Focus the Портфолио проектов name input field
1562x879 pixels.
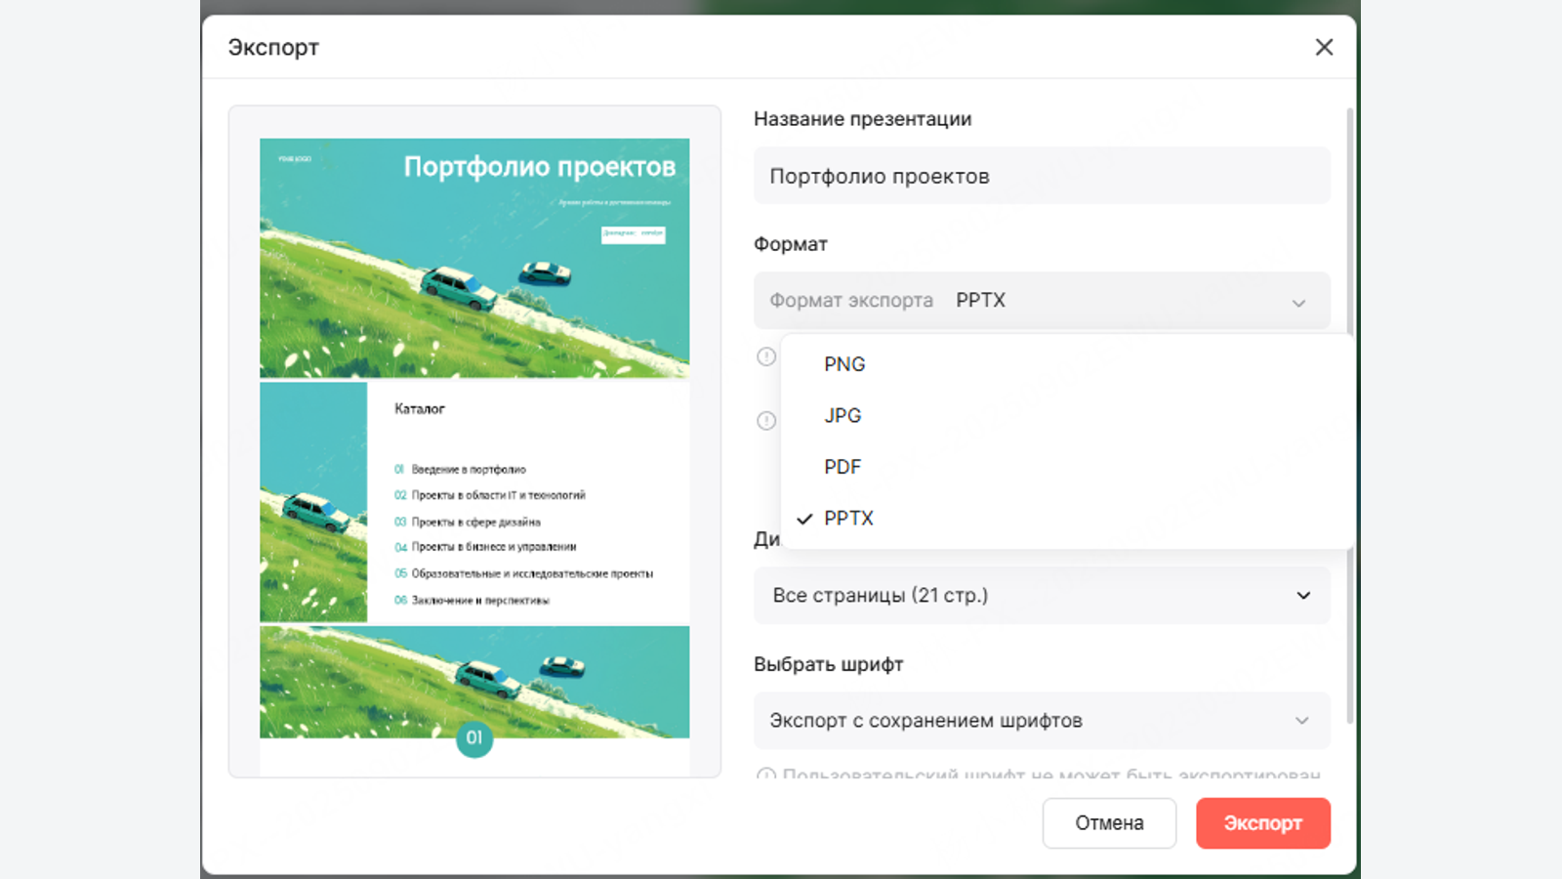(x=1042, y=176)
